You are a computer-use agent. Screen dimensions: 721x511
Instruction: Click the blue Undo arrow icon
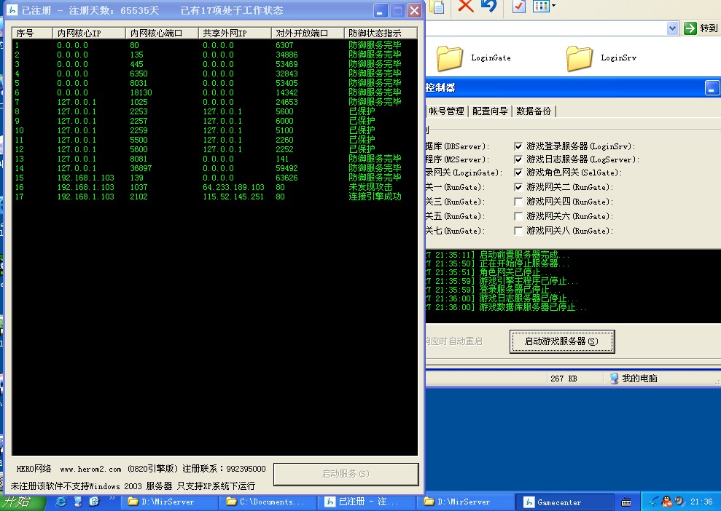tap(488, 7)
